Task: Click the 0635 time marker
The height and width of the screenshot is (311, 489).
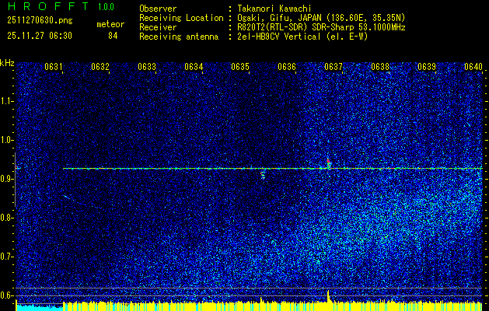Action: tap(240, 67)
